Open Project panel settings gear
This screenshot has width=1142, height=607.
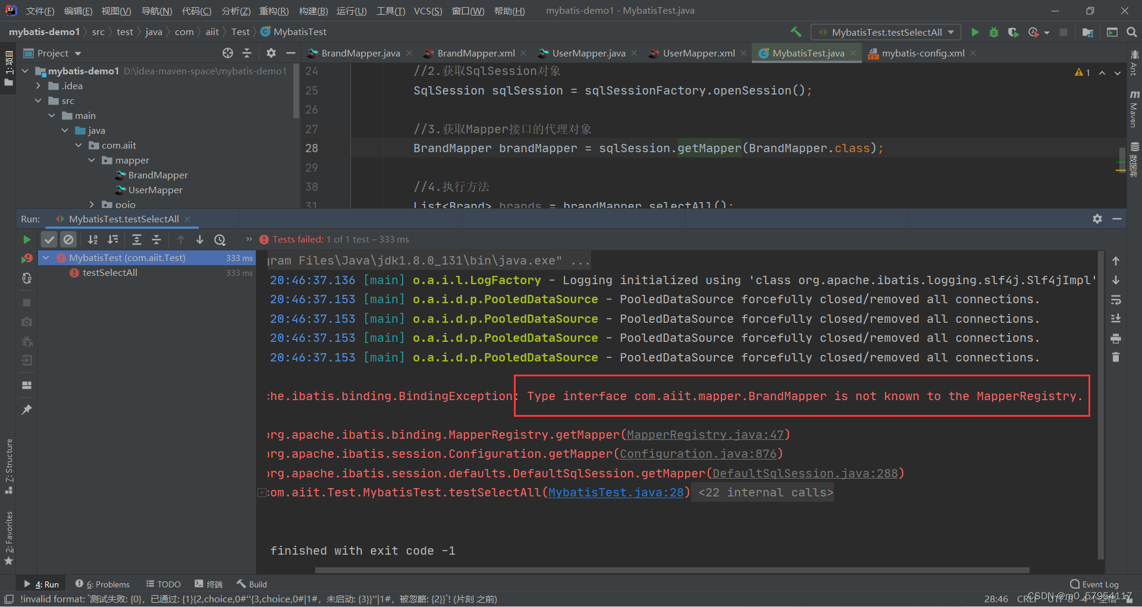click(x=271, y=53)
